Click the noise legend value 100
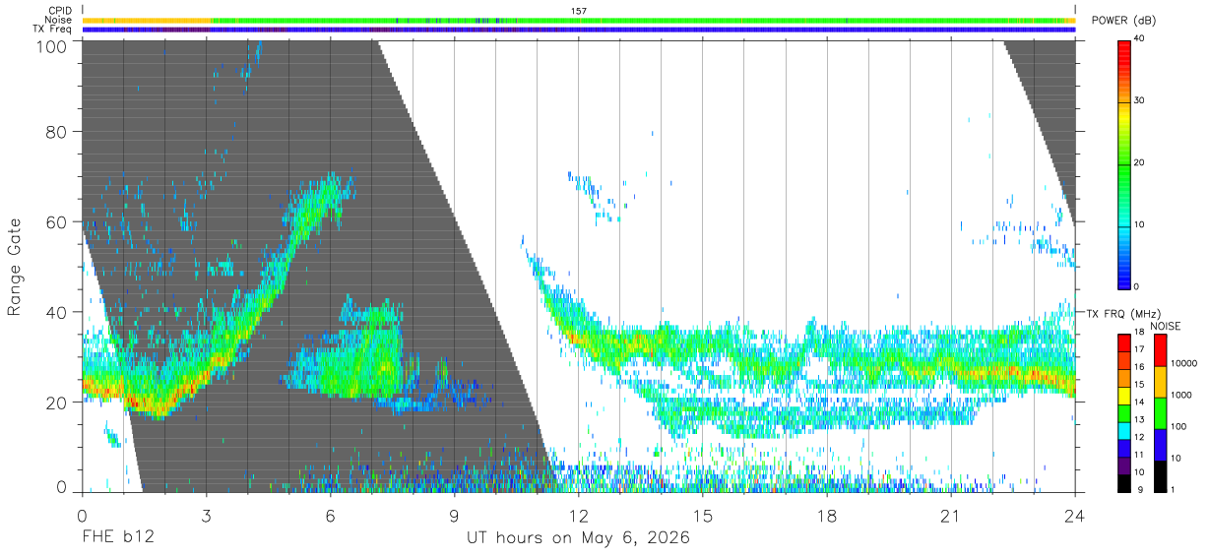Screen dimensions: 1209x558 click(x=1177, y=426)
